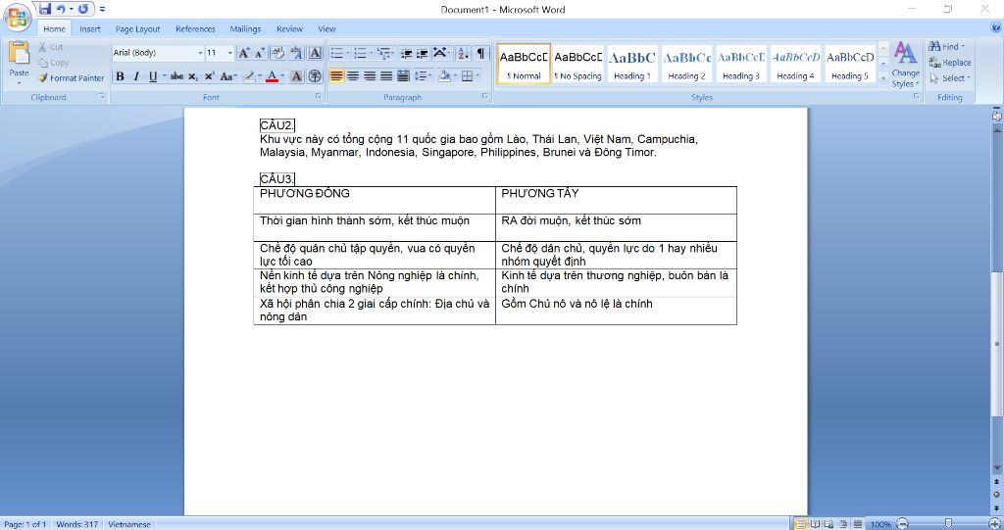The height and width of the screenshot is (530, 1004).
Task: Switch to Full Screen Reading view
Action: (815, 524)
